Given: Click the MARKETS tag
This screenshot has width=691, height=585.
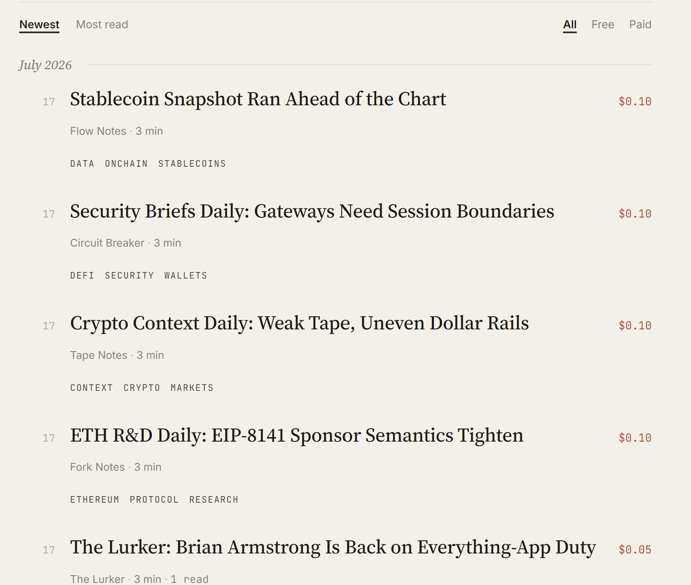Looking at the screenshot, I should [x=192, y=388].
